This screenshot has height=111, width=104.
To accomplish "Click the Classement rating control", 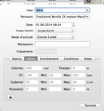I will [x=46, y=51].
